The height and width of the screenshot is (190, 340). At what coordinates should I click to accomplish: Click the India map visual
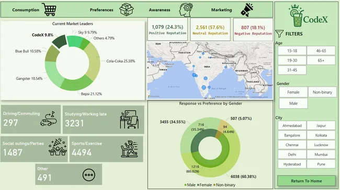210,70
